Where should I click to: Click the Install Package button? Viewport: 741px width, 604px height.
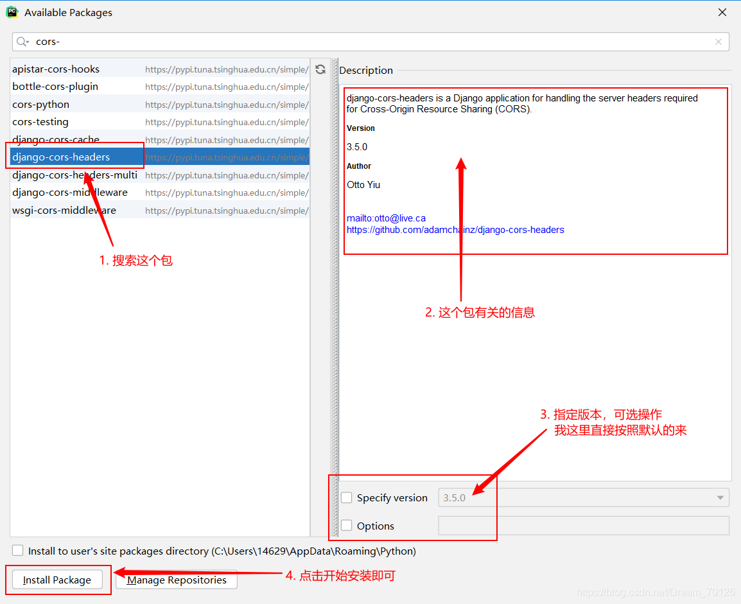(x=57, y=580)
